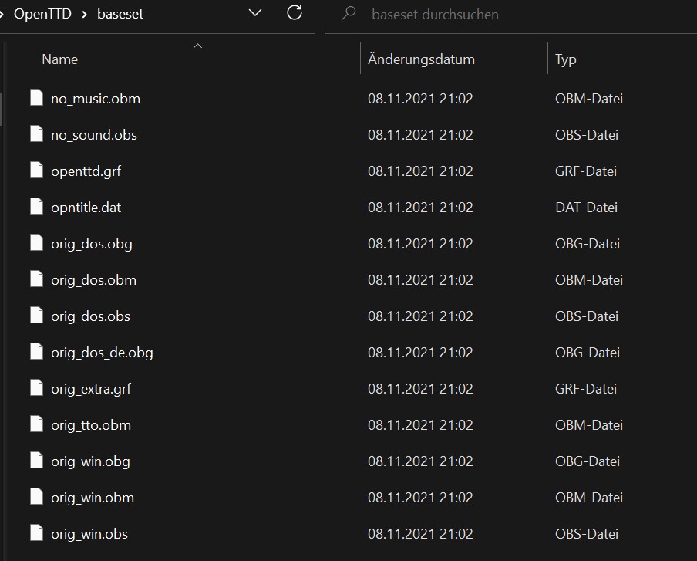Image resolution: width=697 pixels, height=561 pixels.
Task: Click the breadcrumb chevron before baseset
Action: (x=84, y=14)
